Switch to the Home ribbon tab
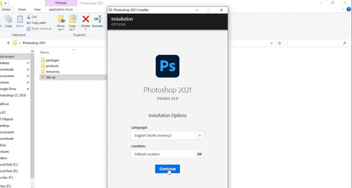The image size is (352, 188). click(x=6, y=9)
